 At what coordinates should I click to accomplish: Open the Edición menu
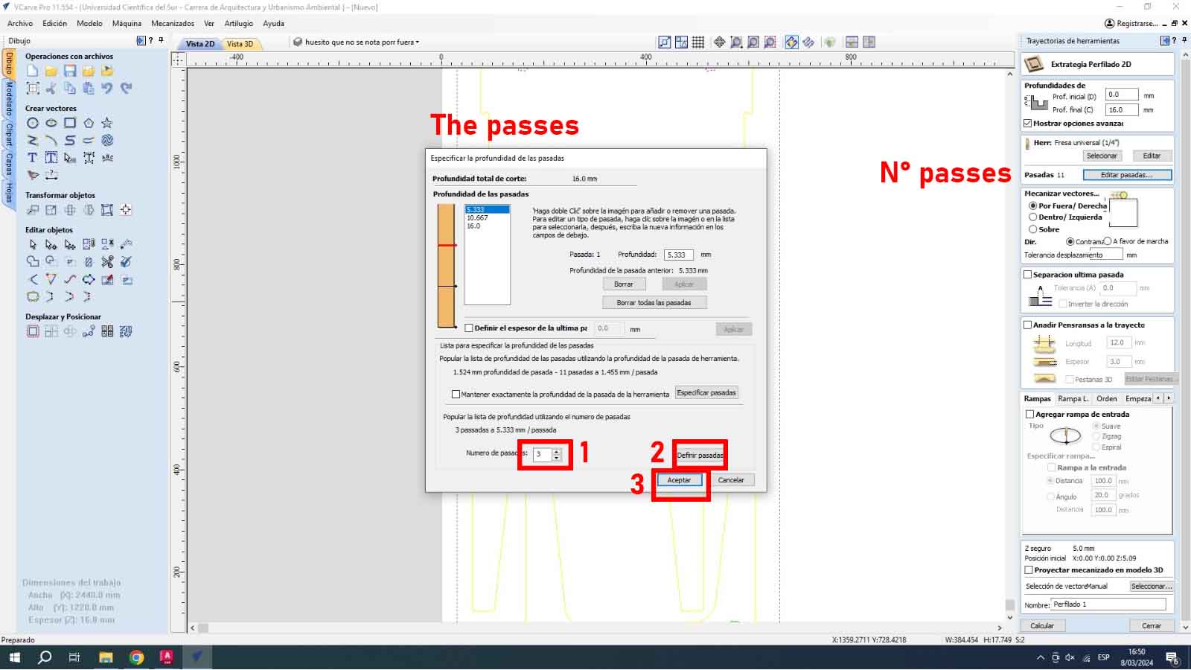pyautogui.click(x=54, y=24)
